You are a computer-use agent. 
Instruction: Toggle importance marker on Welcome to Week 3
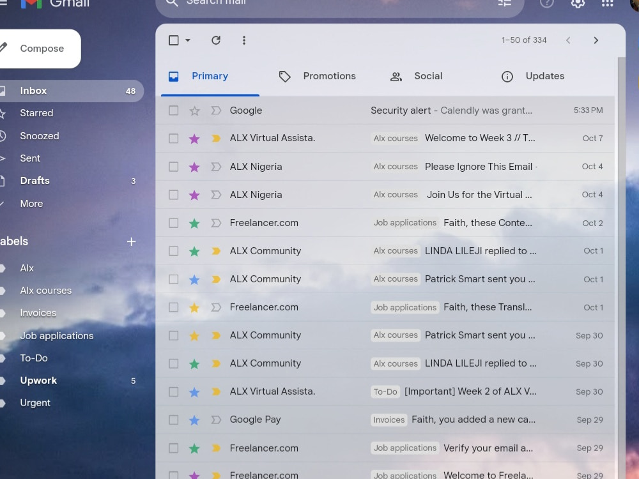coord(216,139)
